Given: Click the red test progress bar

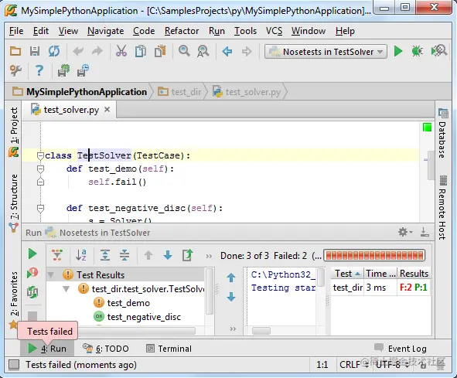Looking at the screenshot, I should 374,256.
